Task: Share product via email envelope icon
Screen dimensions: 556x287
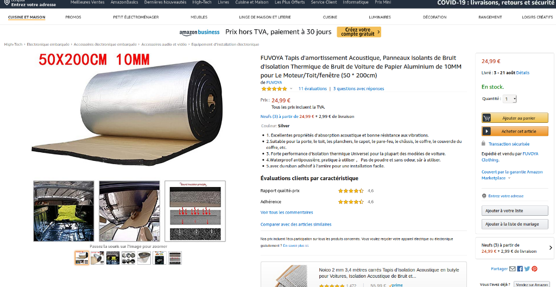Action: (513, 269)
